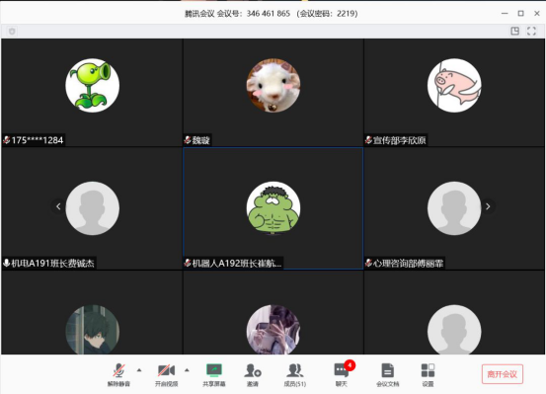Start screen sharing with 共享屏幕
Viewport: 546px width, 394px height.
click(x=214, y=374)
